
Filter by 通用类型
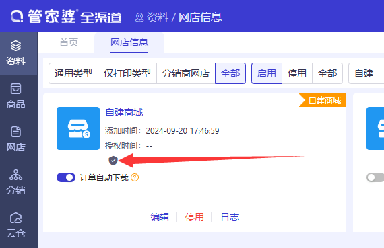point(73,73)
